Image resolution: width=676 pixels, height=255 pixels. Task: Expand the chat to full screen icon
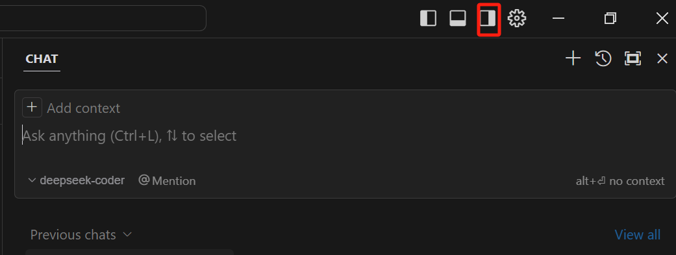[632, 58]
